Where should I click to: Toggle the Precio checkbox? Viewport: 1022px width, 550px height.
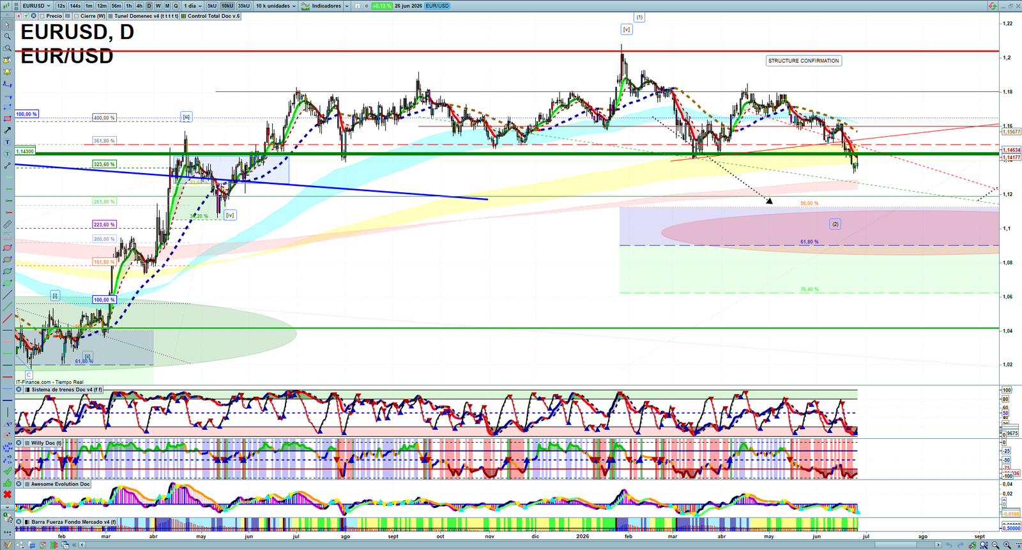[42, 16]
